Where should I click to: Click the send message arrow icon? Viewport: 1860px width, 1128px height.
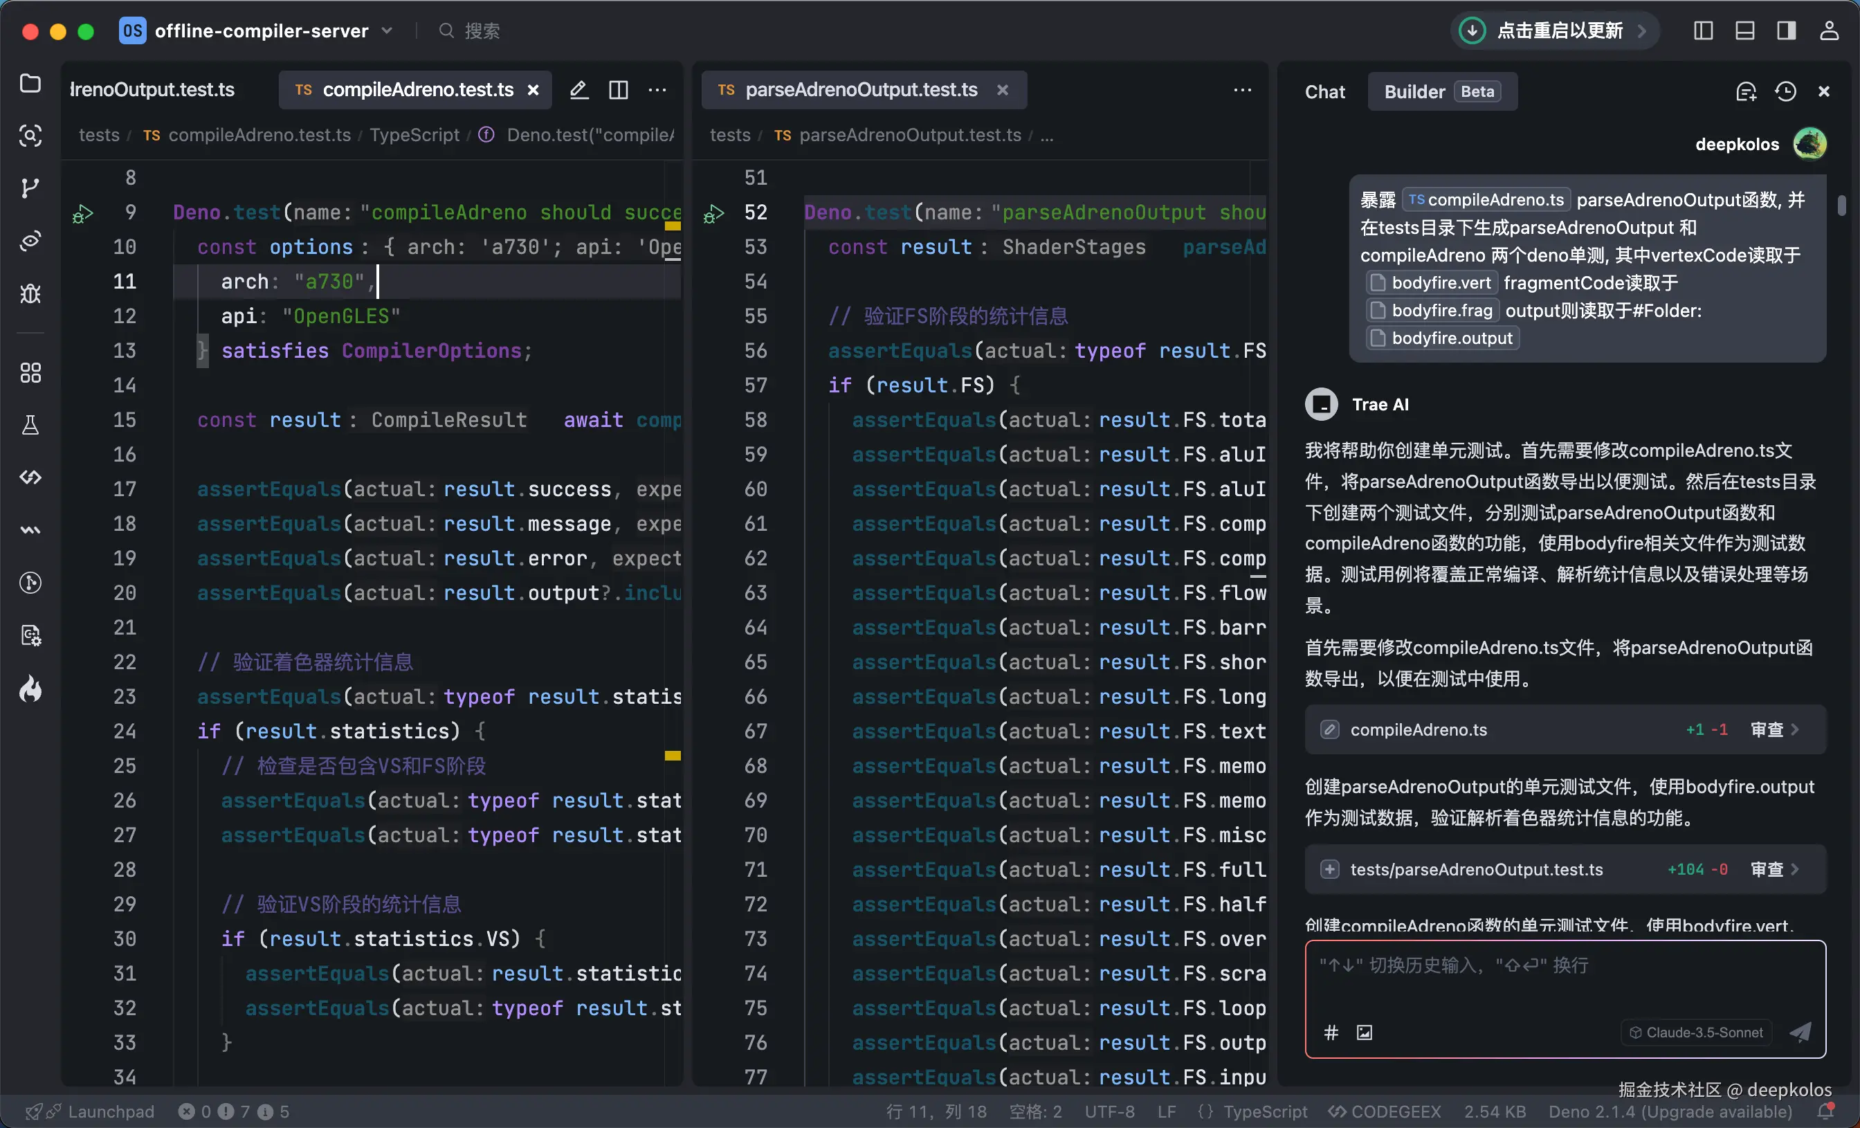point(1800,1032)
